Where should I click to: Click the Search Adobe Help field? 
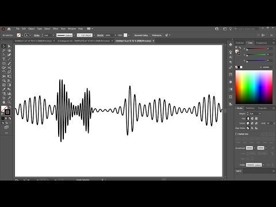(x=246, y=29)
